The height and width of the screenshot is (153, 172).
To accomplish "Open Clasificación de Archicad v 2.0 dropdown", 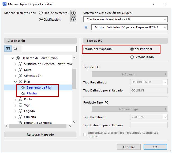I will pyautogui.click(x=125, y=19).
